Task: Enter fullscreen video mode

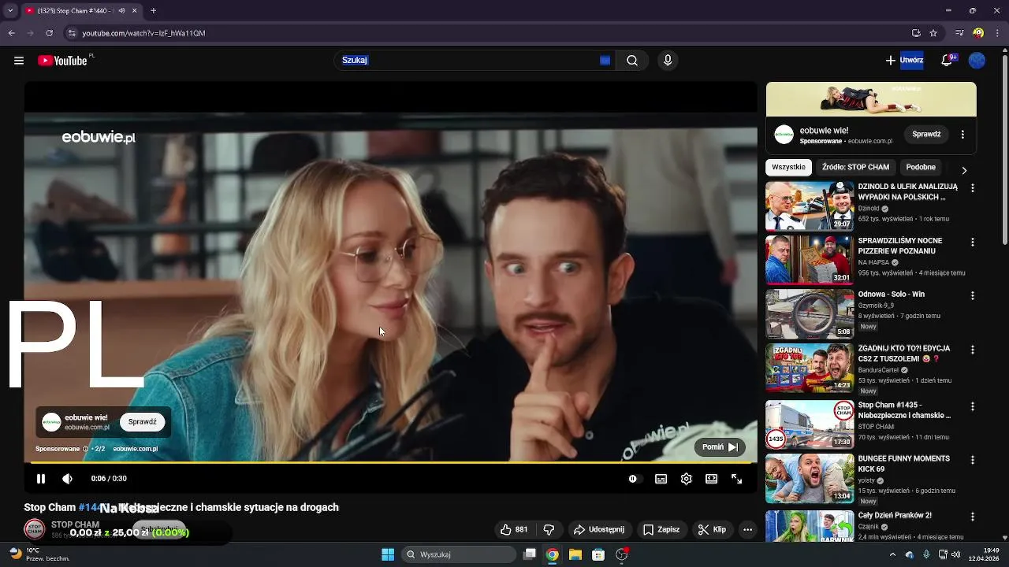Action: pos(736,479)
